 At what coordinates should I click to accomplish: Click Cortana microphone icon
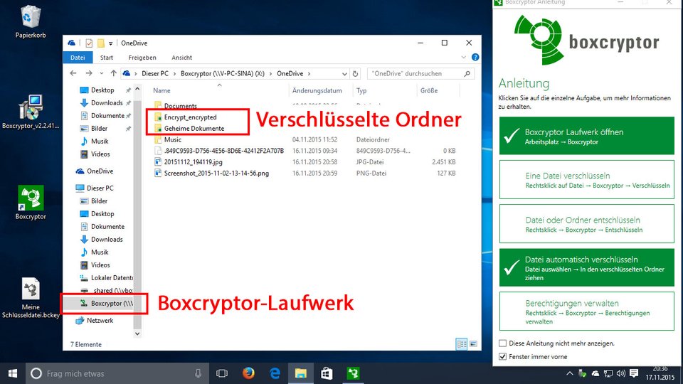pyautogui.click(x=198, y=373)
